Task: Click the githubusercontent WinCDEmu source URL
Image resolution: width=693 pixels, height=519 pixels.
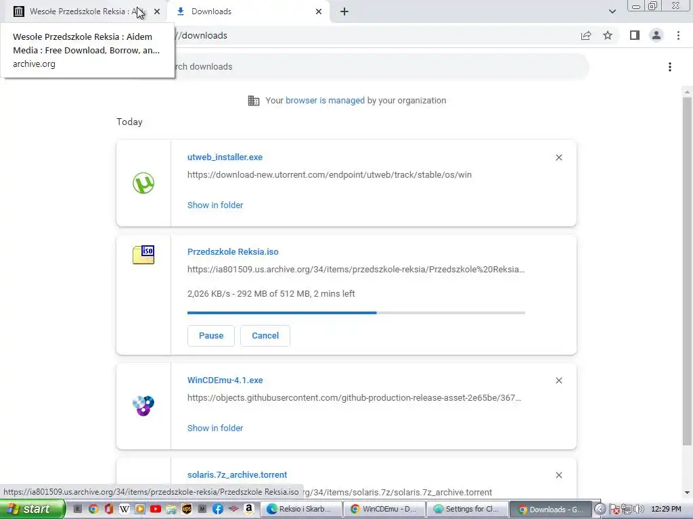Action: click(354, 397)
